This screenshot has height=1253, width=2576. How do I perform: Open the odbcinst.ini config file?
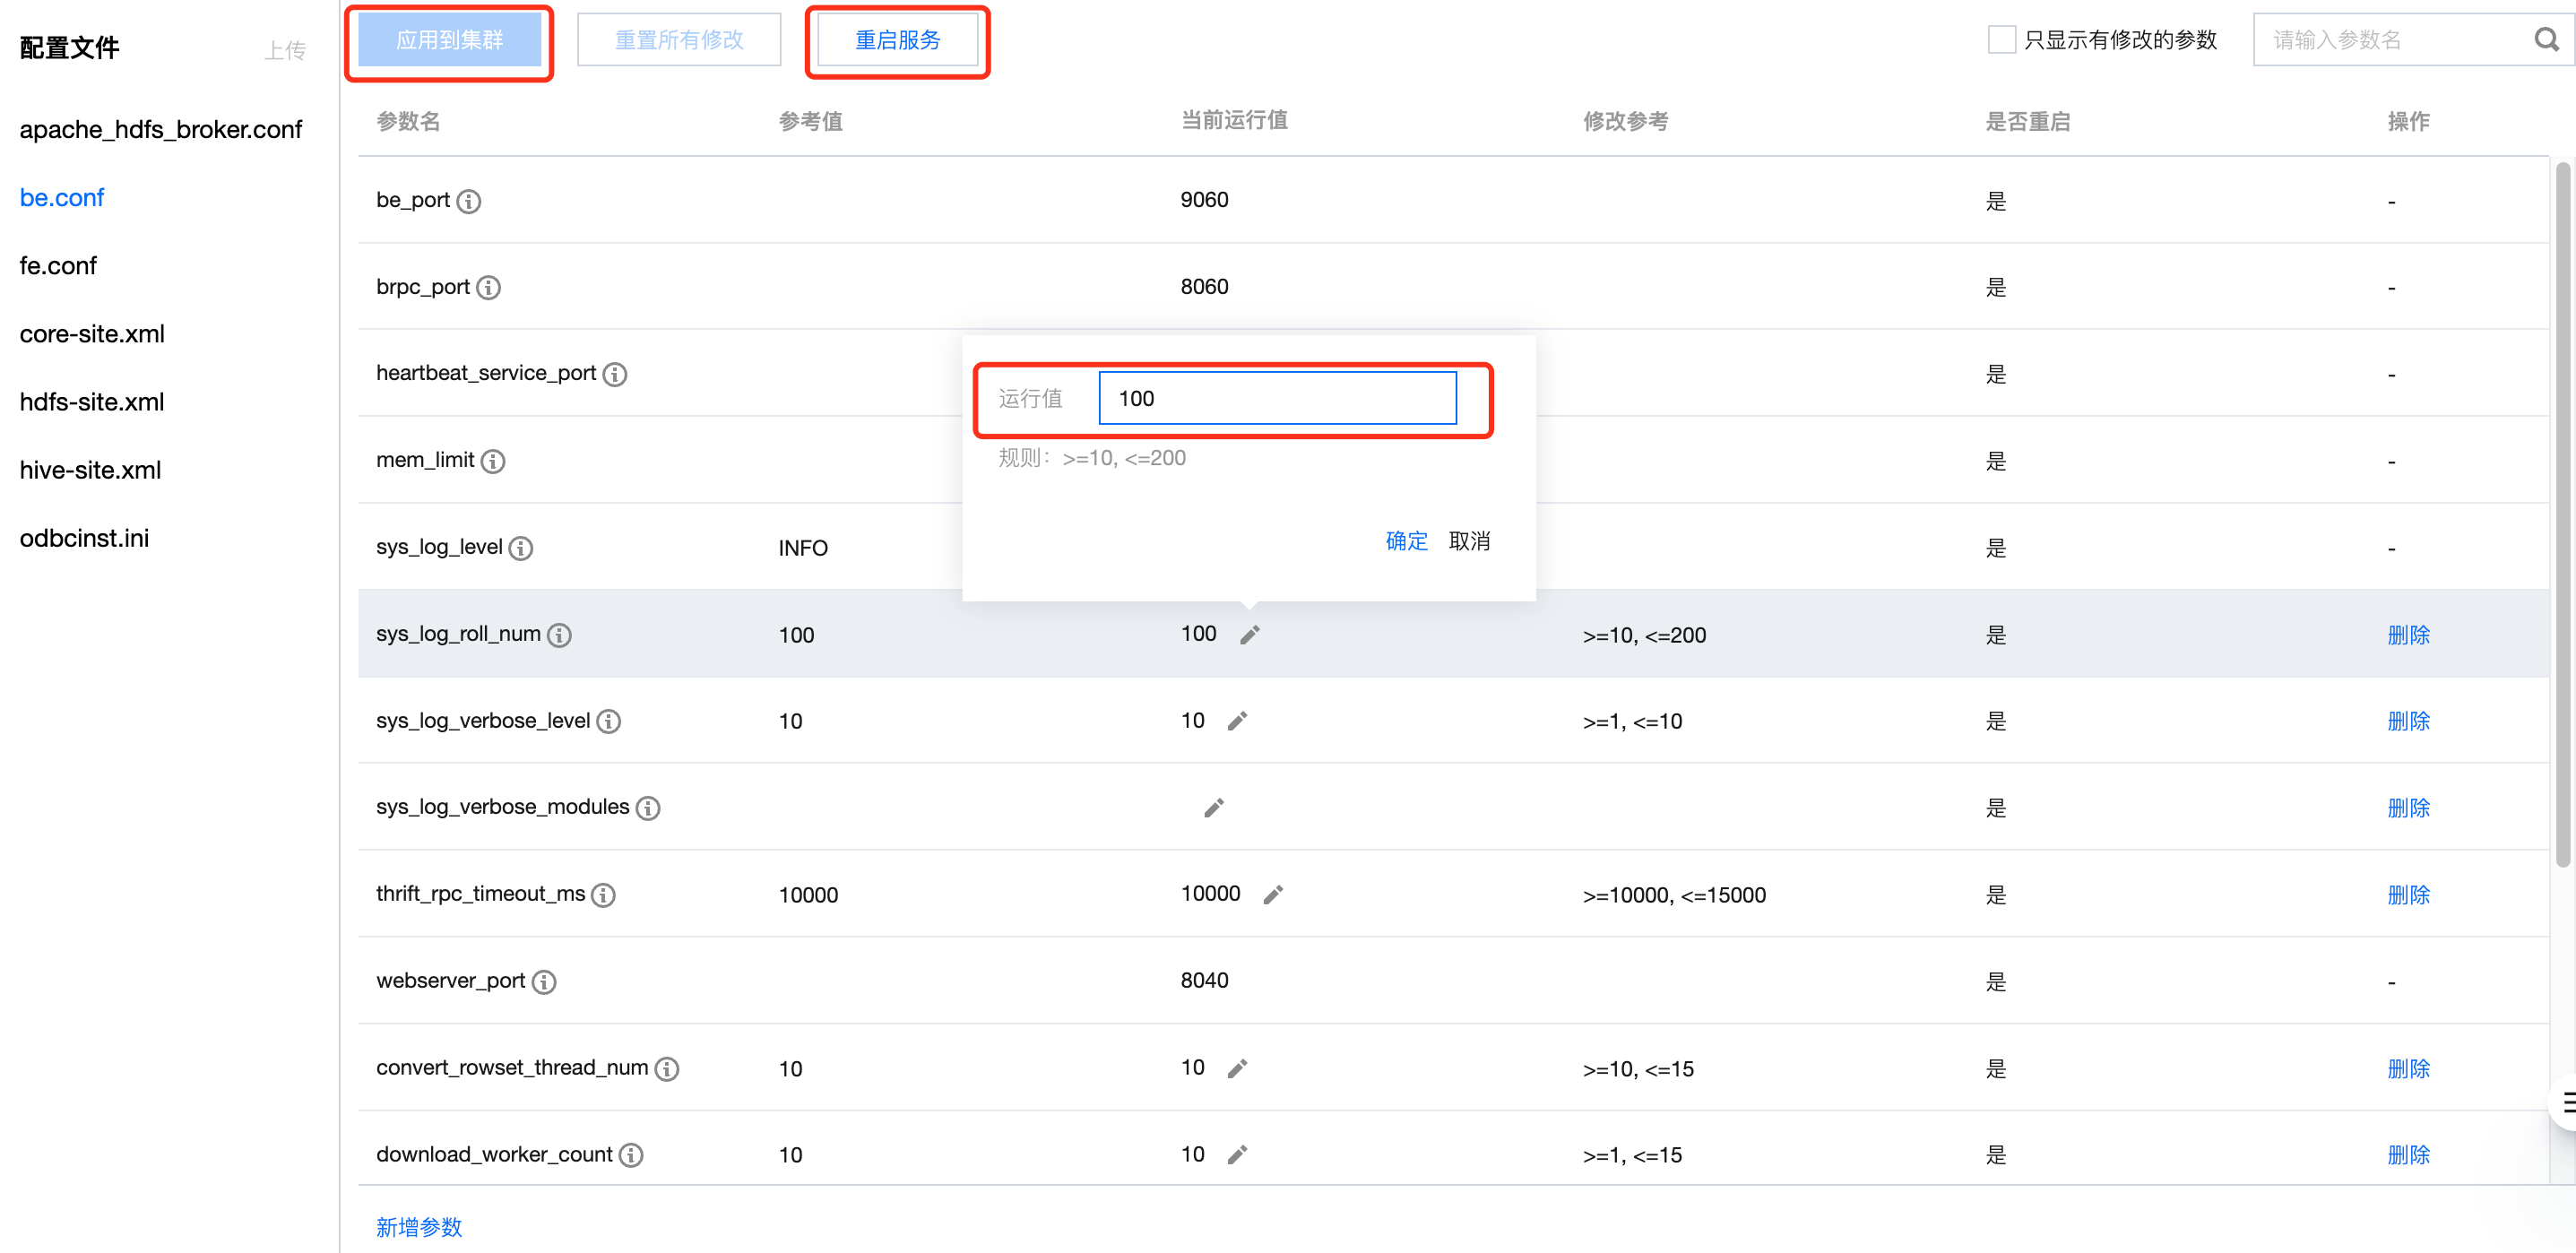(x=84, y=538)
